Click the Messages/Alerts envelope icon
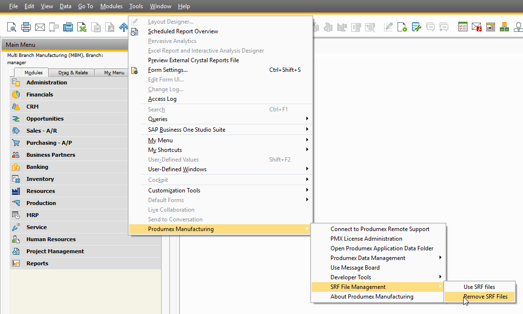Viewport: 523px width, 314px height. pos(477,27)
